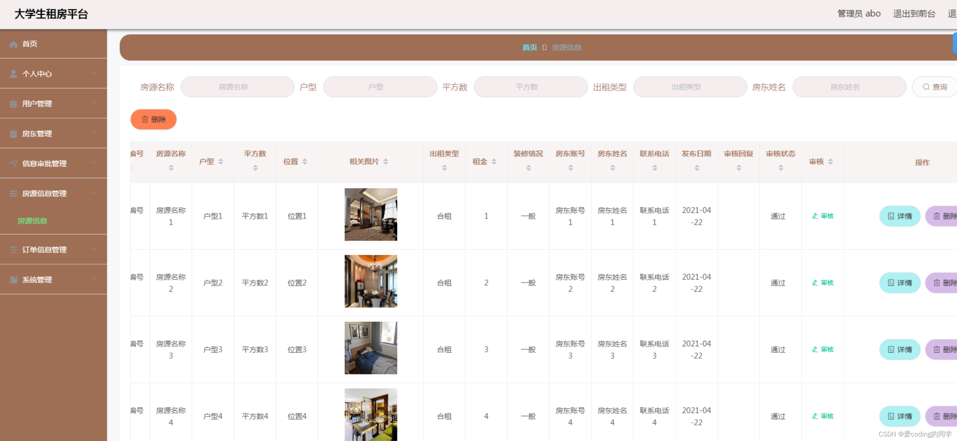Open 详情 for 房源名称3 row
Viewport: 957px width, 441px height.
pos(899,349)
